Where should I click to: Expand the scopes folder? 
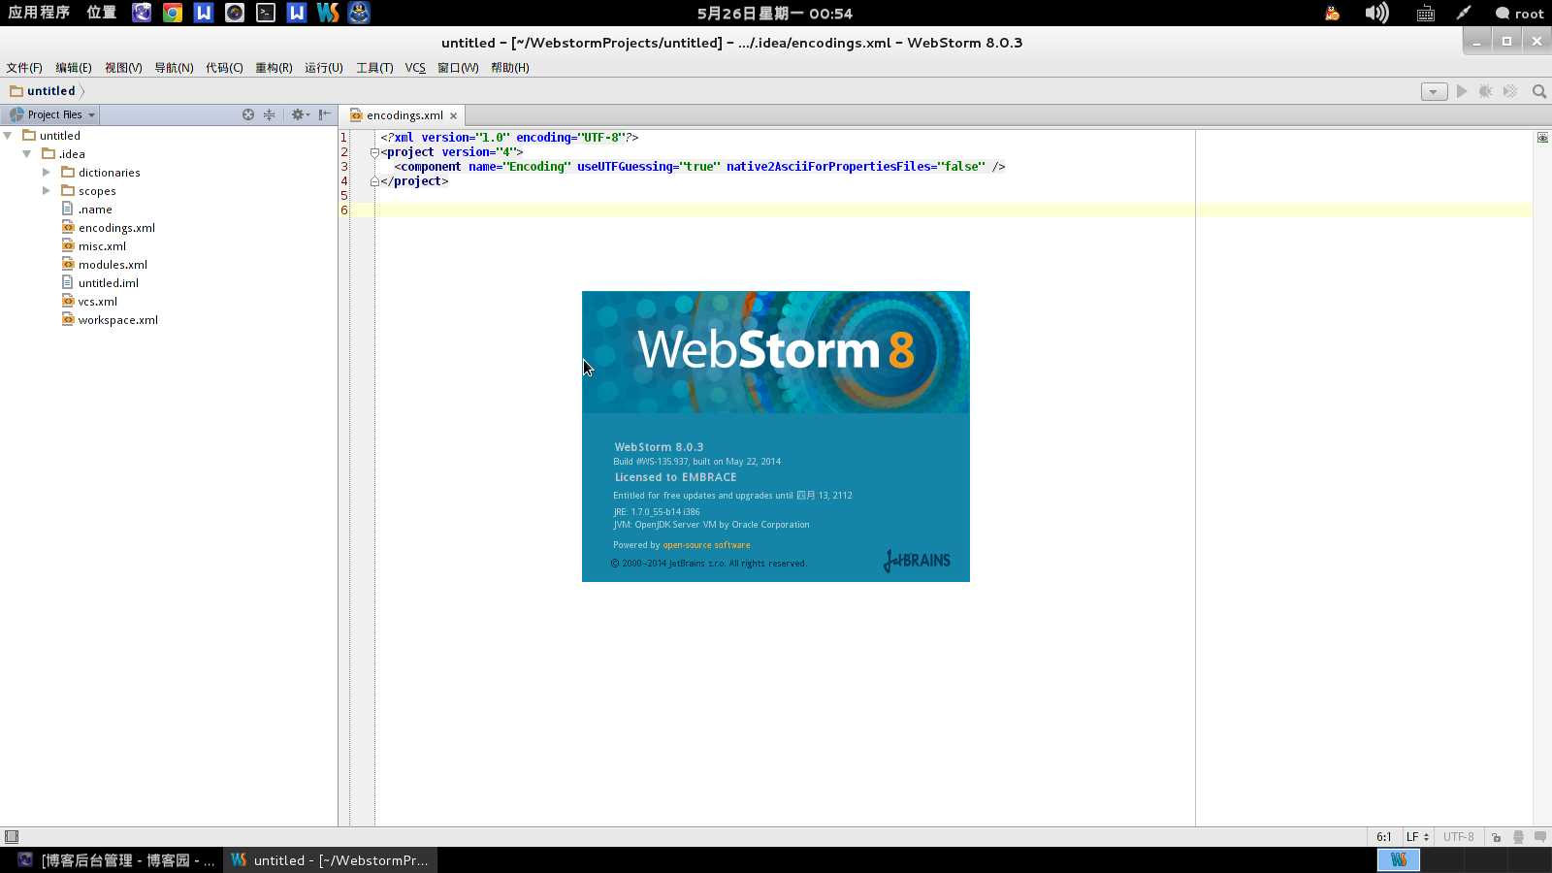(46, 191)
